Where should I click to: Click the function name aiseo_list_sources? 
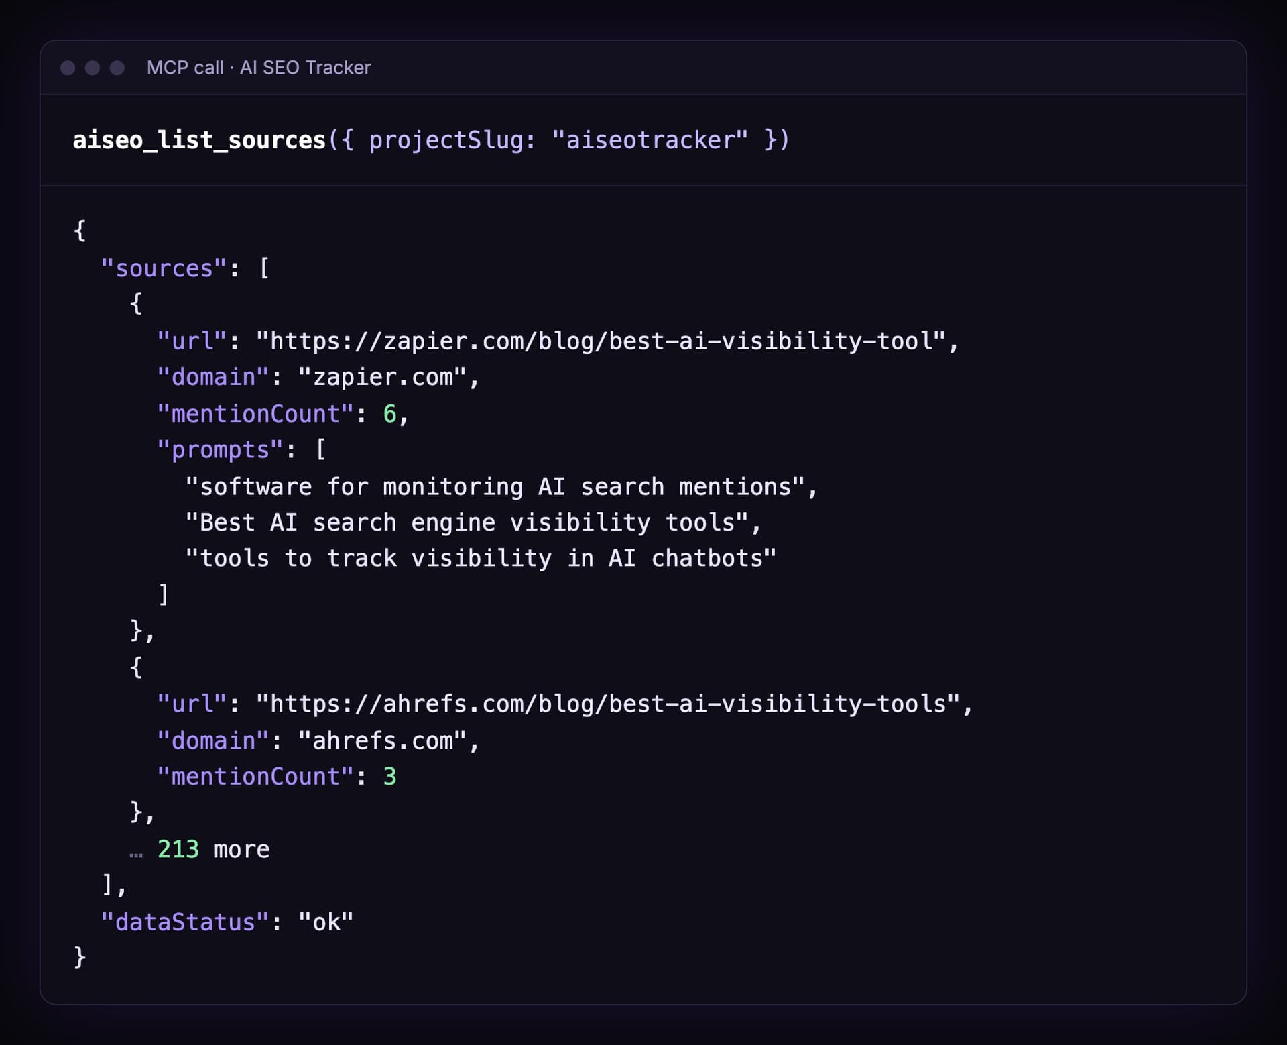[199, 140]
